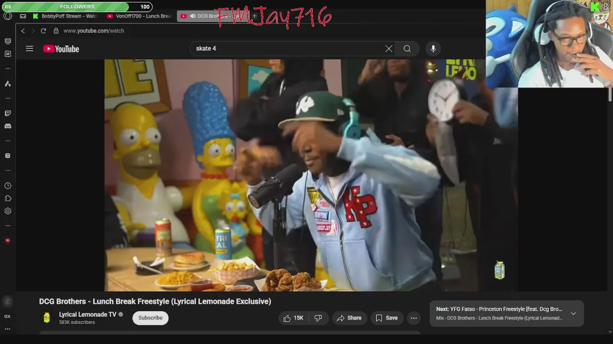Open the YouTube hamburger guide menu
Viewport: 613px width, 344px height.
30,49
